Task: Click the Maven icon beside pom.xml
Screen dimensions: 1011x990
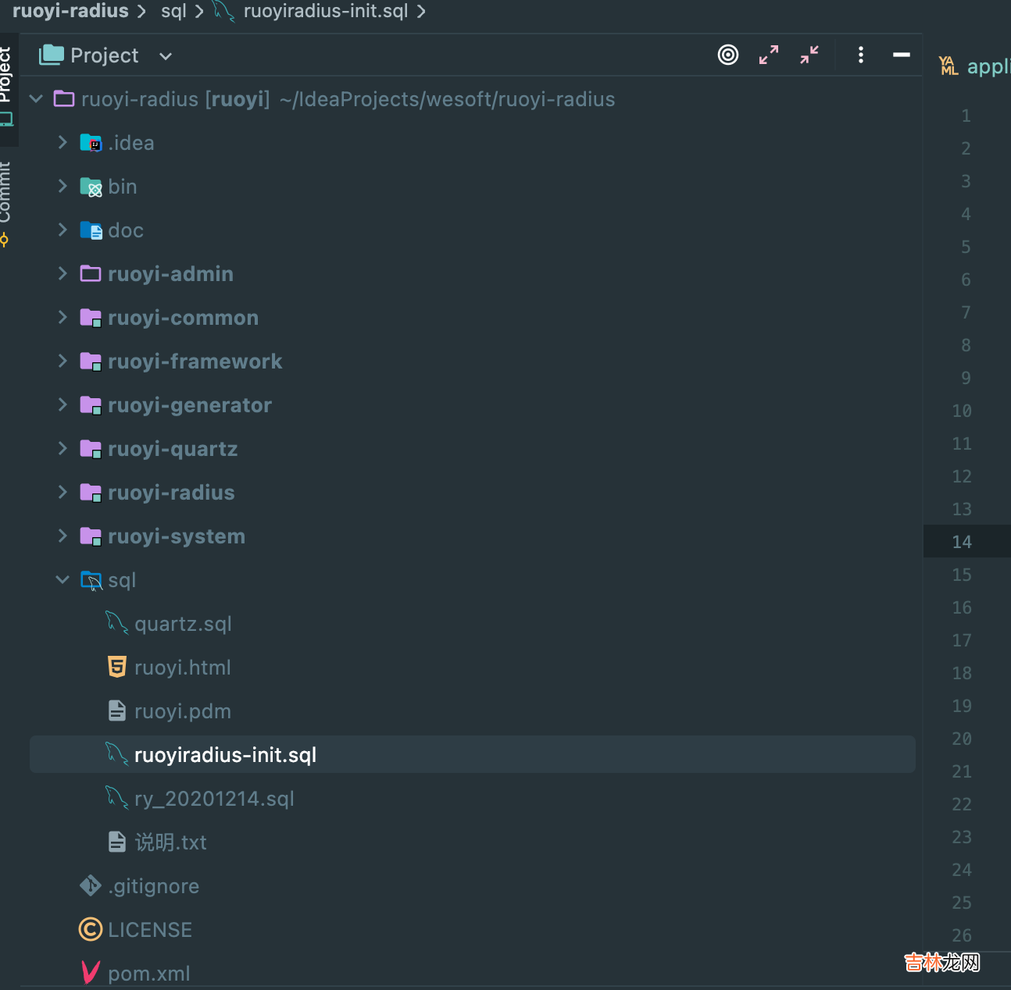Action: [x=91, y=973]
